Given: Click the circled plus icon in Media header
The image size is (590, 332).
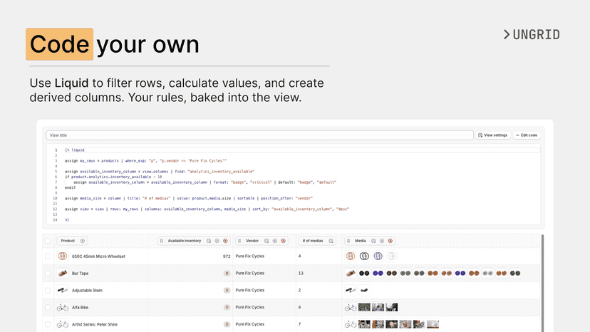Looking at the screenshot, I should (382, 241).
